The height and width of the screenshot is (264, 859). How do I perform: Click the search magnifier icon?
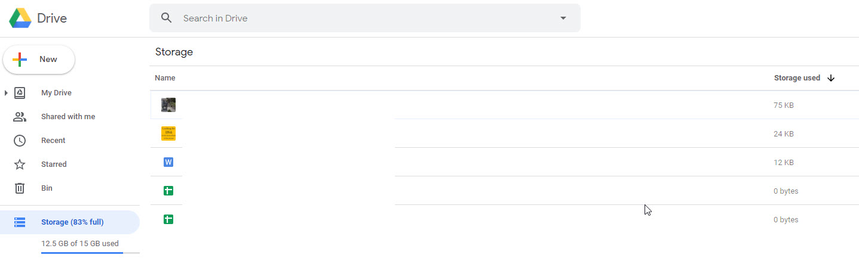[x=167, y=18]
